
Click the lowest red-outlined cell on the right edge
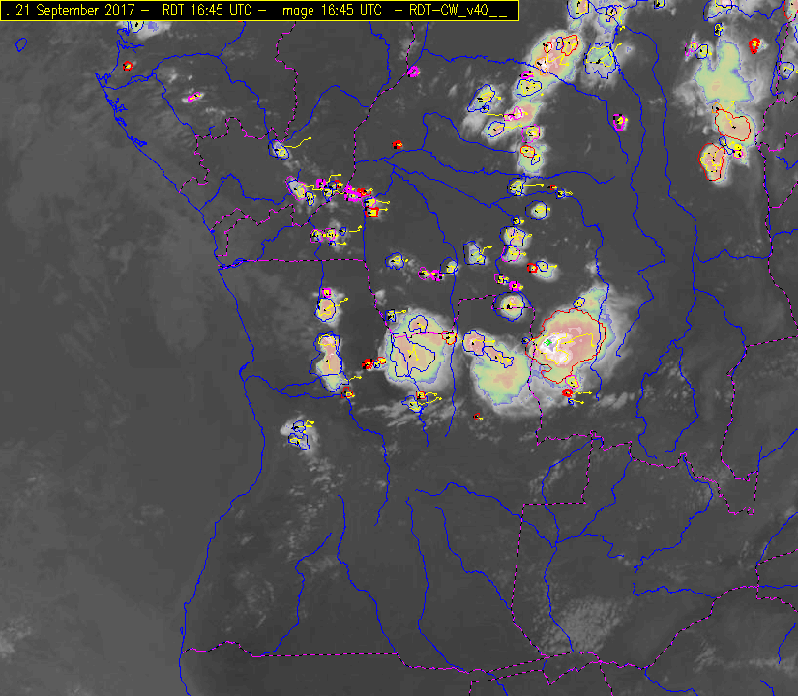tap(714, 159)
